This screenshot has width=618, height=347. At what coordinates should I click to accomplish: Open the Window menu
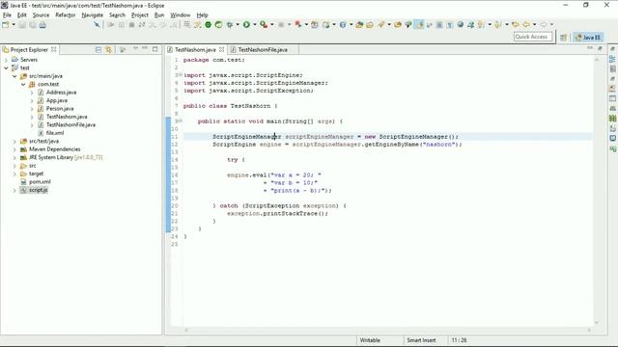click(x=181, y=15)
